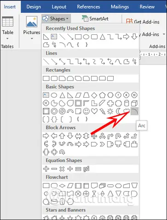Open the Review tab
Viewport: 167px width, 220px height.
point(147,7)
